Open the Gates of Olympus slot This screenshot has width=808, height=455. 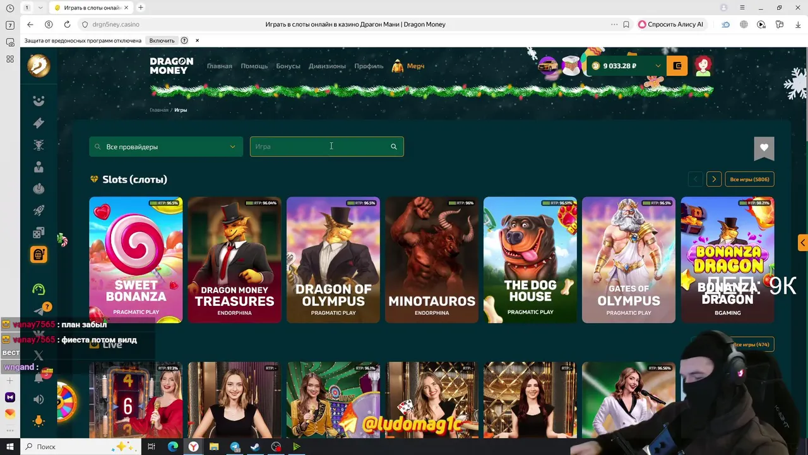(629, 260)
